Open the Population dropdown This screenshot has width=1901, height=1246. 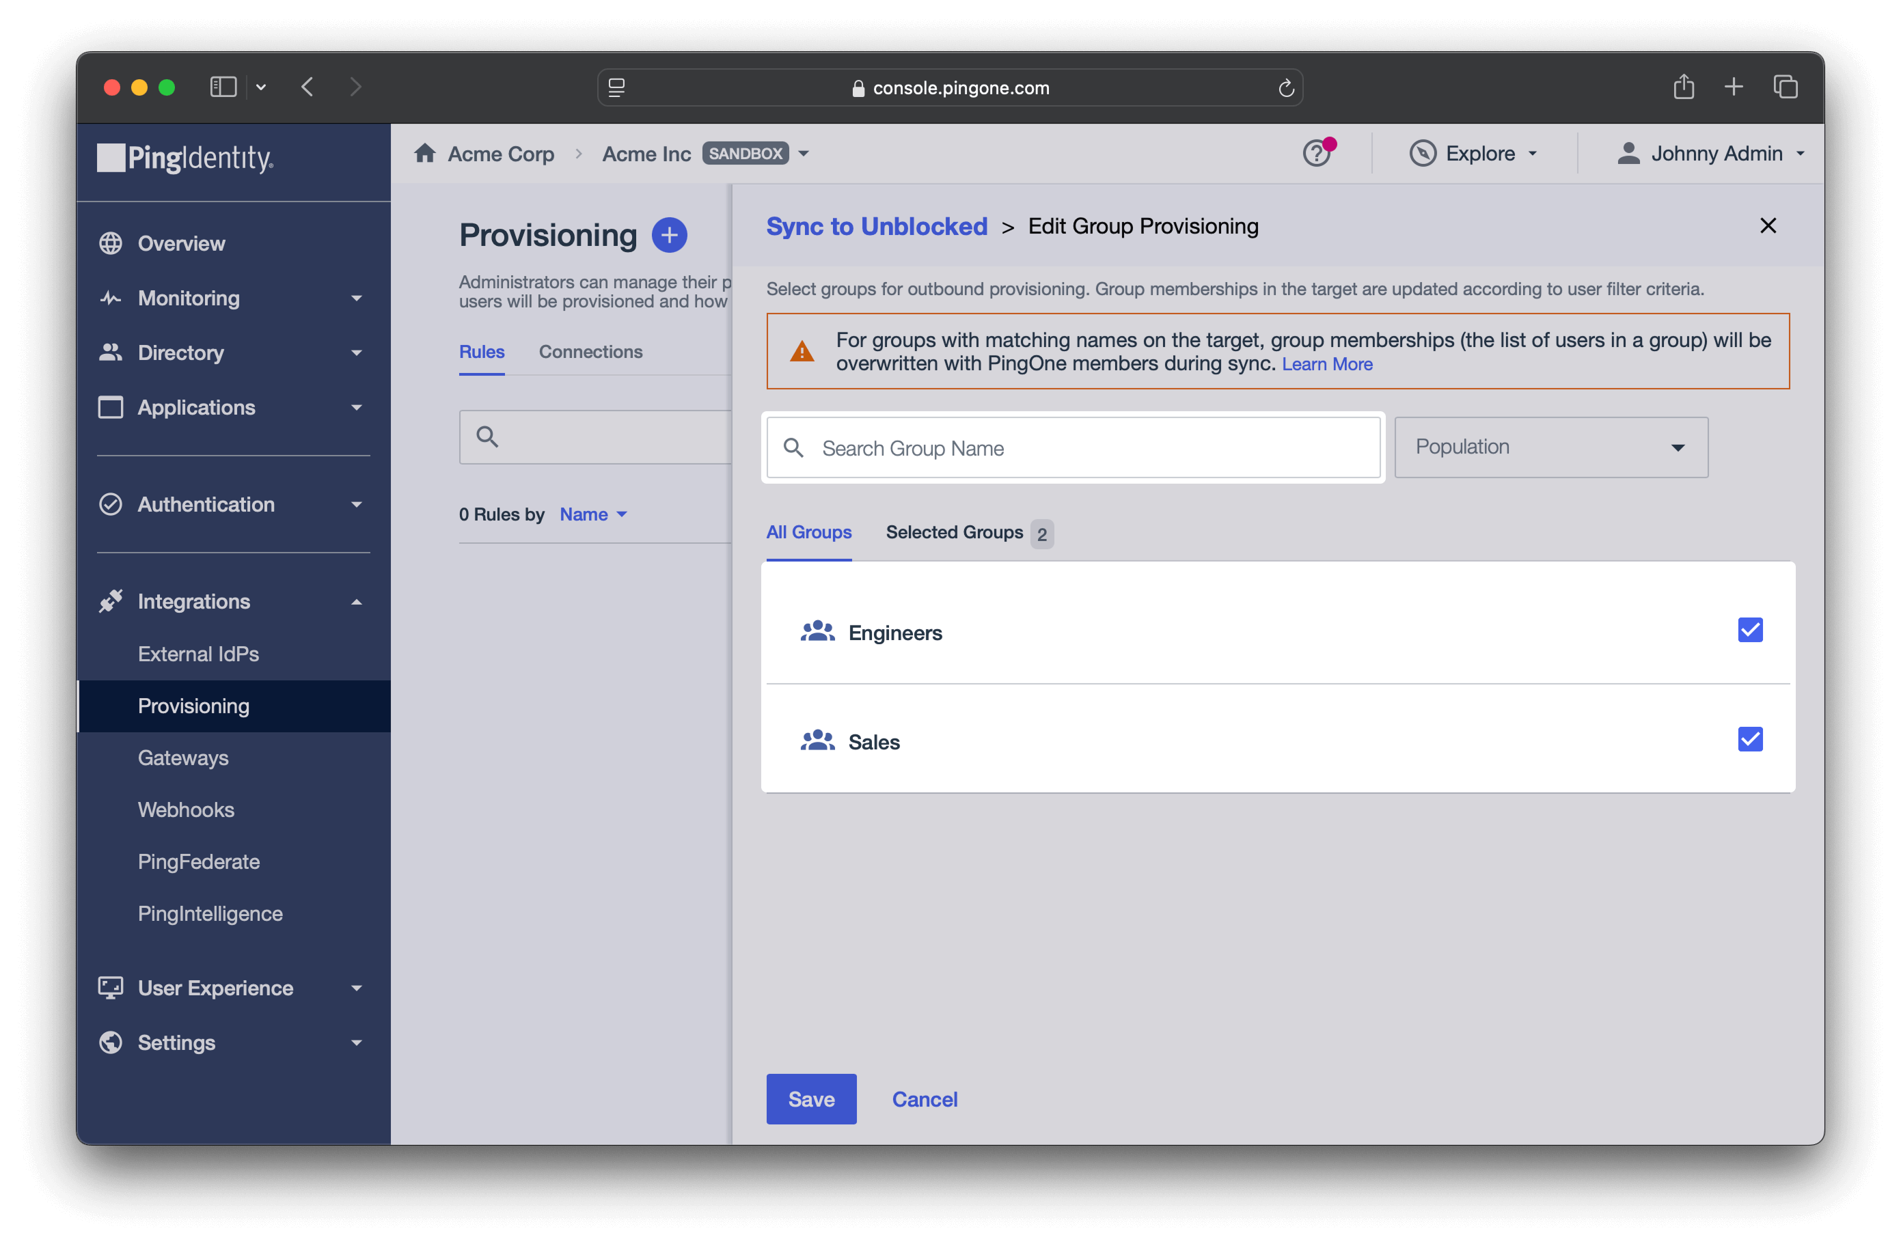pos(1551,447)
